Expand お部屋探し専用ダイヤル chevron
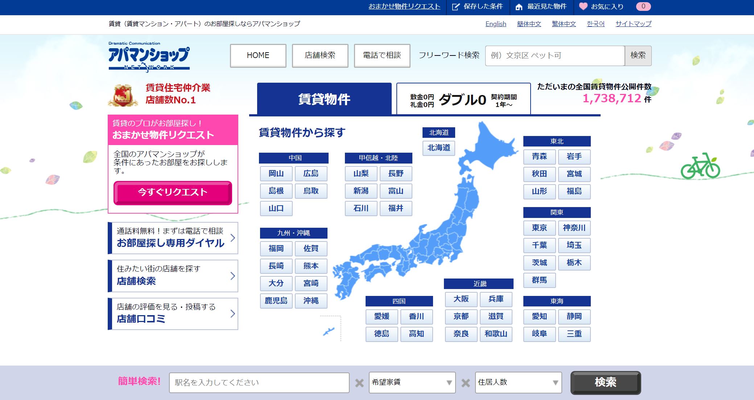 [x=233, y=238]
